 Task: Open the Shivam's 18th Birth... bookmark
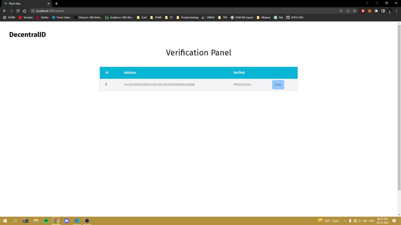[x=87, y=17]
